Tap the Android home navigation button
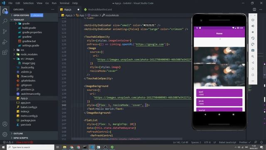 tap(219, 115)
